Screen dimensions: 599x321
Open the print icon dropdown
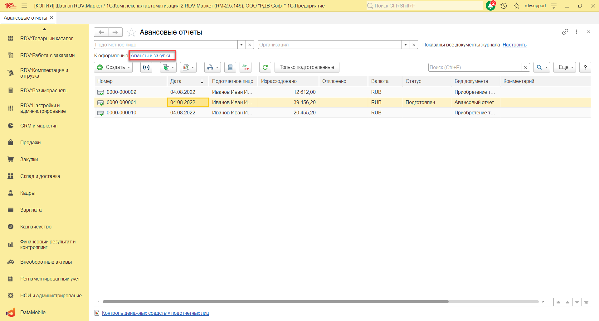click(212, 67)
